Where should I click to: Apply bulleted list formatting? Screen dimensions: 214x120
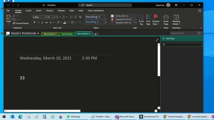pyautogui.click(x=57, y=17)
